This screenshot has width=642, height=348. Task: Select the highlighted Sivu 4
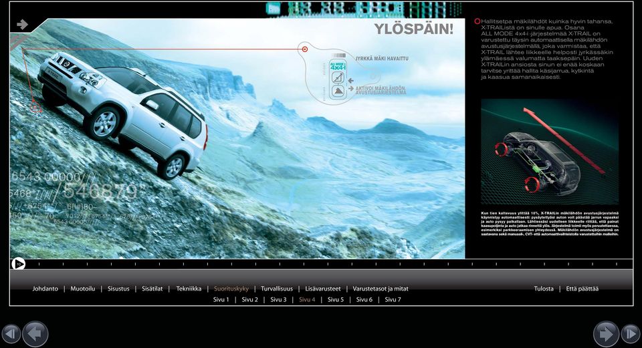tap(307, 300)
